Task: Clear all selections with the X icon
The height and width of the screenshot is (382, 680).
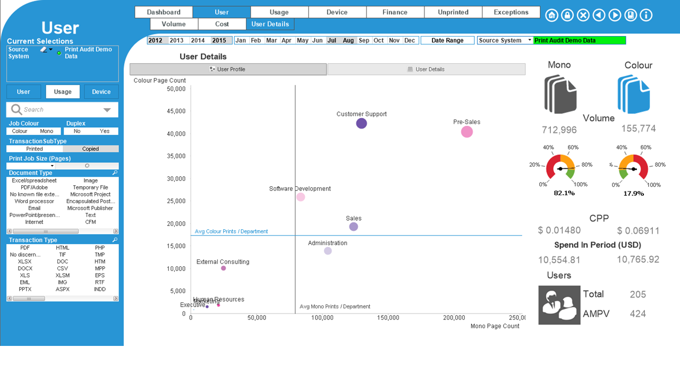Action: [x=583, y=15]
